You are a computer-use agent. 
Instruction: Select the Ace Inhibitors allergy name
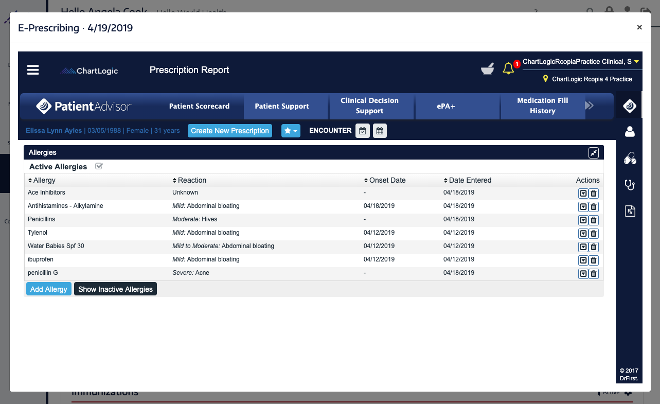(x=46, y=192)
